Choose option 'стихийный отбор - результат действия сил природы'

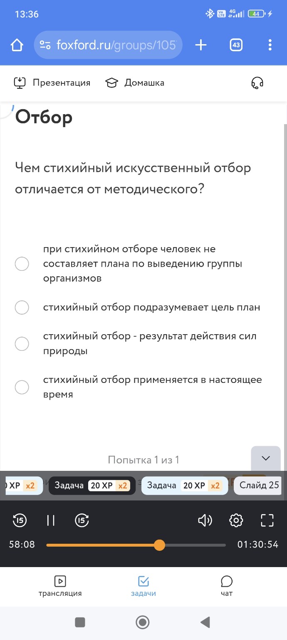coord(22,344)
